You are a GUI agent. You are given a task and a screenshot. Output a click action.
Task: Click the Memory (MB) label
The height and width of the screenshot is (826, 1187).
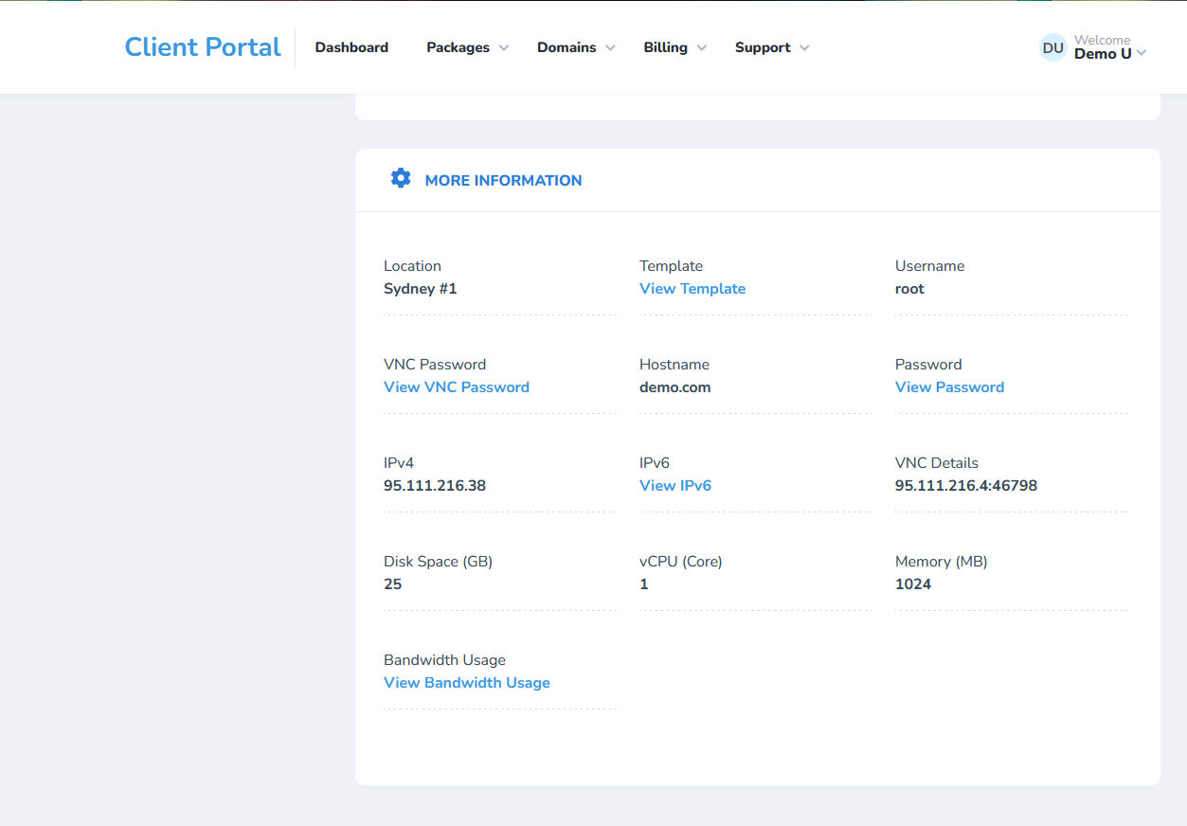942,562
